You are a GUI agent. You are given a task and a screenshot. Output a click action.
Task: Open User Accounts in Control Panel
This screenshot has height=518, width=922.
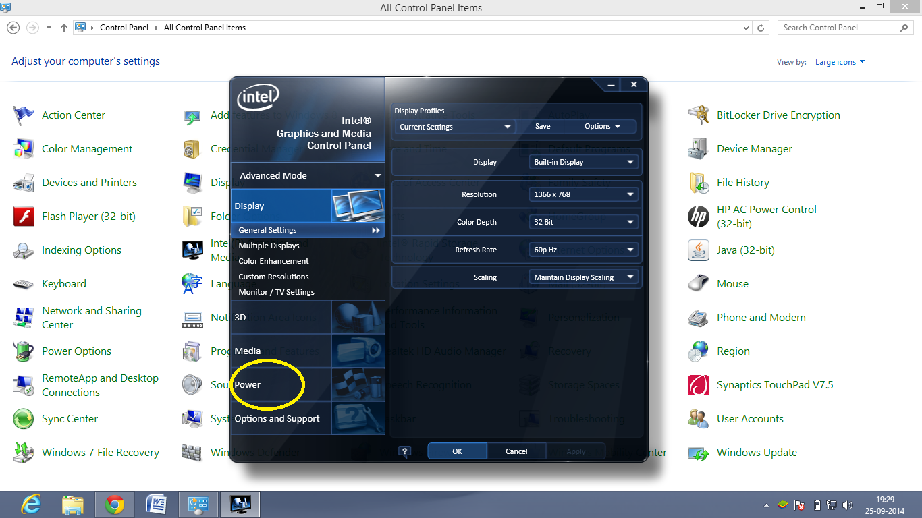click(x=736, y=419)
